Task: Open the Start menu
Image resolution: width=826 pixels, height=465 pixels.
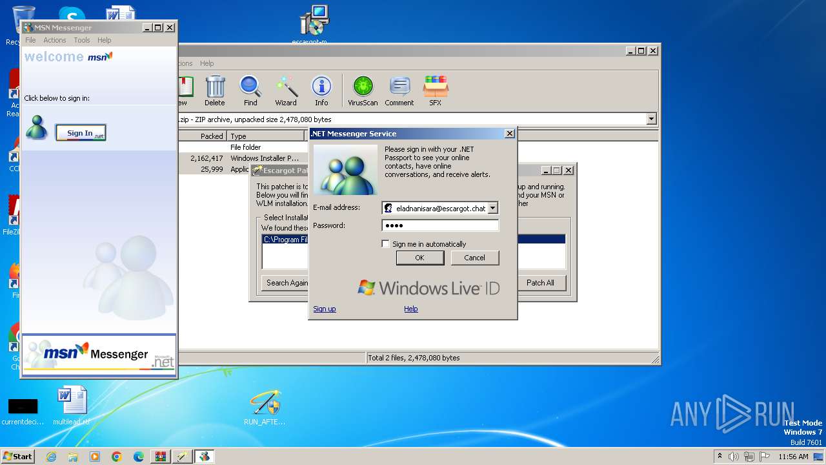Action: pyautogui.click(x=18, y=457)
